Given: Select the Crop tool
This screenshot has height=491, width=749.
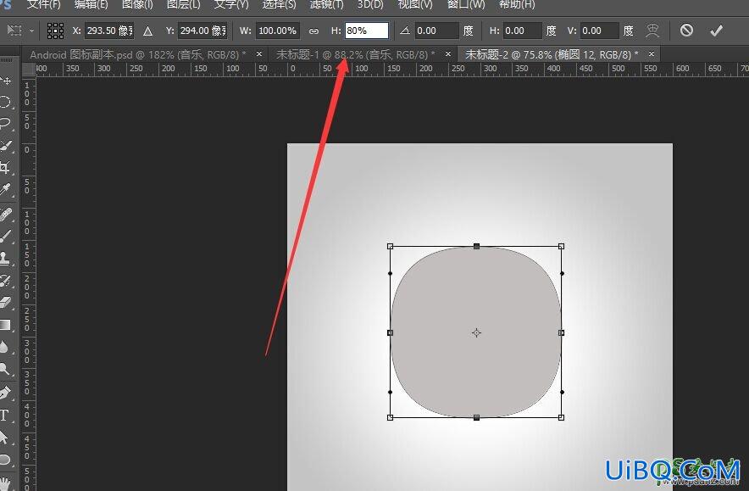Looking at the screenshot, I should pyautogui.click(x=5, y=167).
